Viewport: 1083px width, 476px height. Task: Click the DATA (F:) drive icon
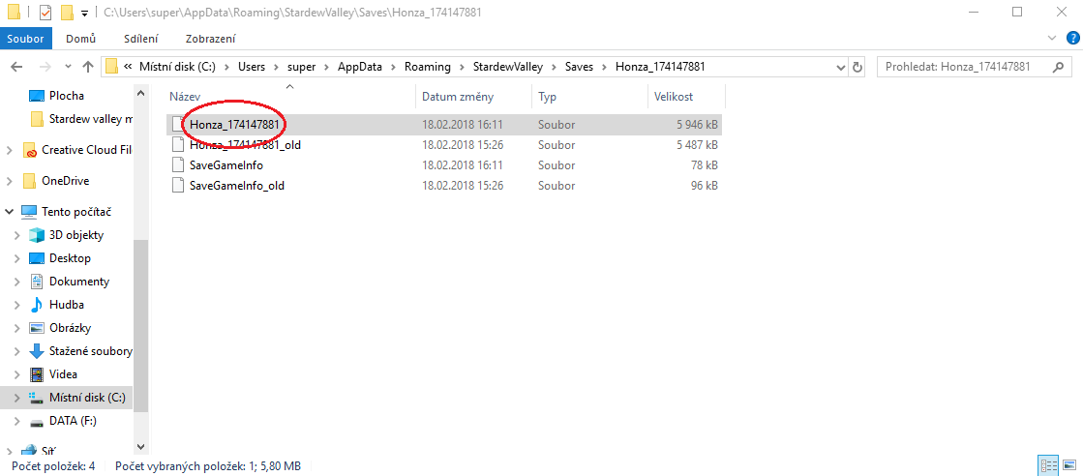37,422
